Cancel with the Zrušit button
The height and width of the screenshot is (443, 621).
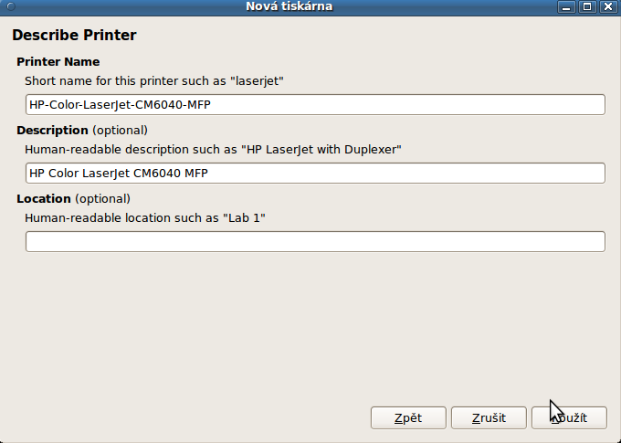click(489, 417)
